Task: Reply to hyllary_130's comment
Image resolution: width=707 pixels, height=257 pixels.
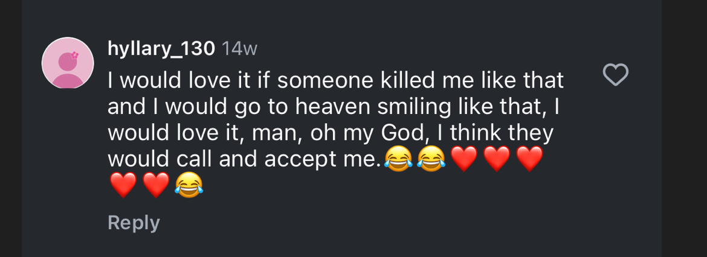Action: tap(134, 223)
